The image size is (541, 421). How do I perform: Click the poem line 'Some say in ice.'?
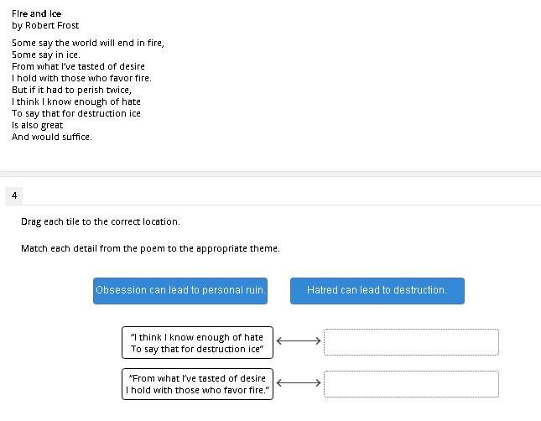[46, 55]
